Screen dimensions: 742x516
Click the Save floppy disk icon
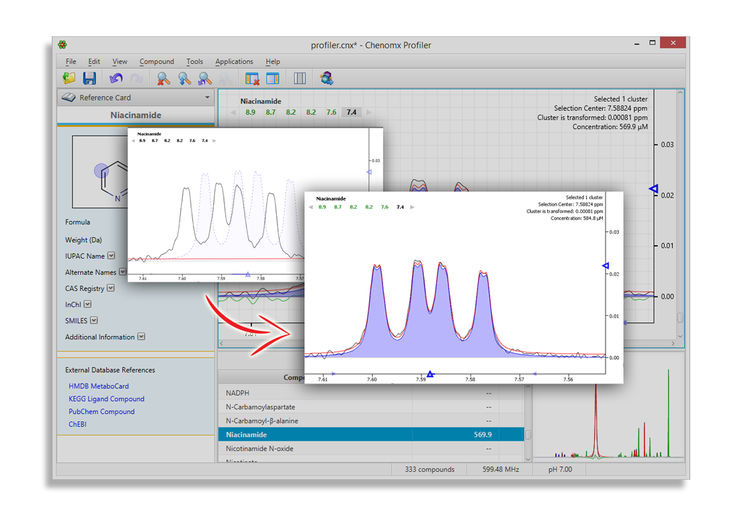click(x=89, y=79)
